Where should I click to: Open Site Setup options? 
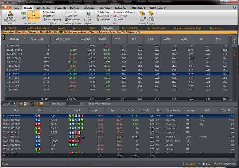pyautogui.click(x=49, y=12)
